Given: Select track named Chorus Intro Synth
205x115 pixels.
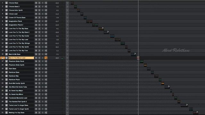Looking at the screenshot, I should (16, 10).
